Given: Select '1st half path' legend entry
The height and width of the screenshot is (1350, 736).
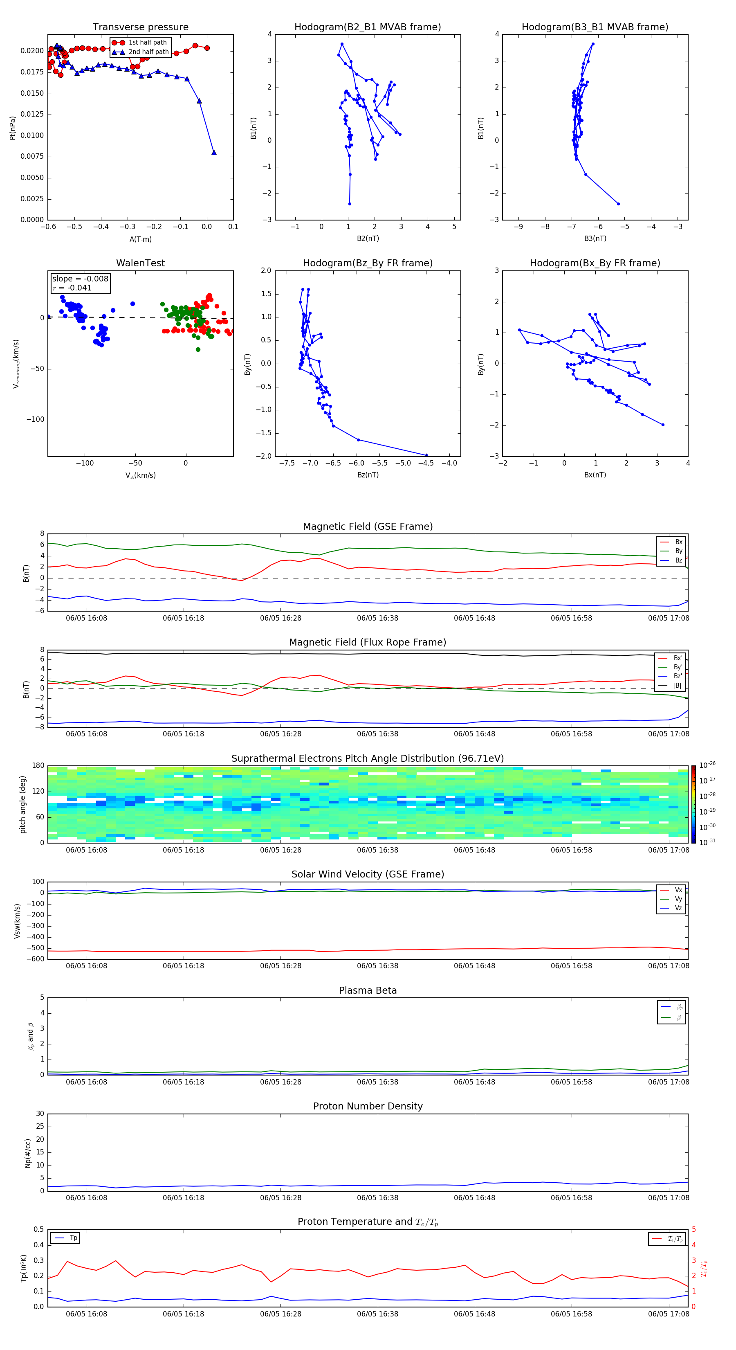Looking at the screenshot, I should point(140,43).
